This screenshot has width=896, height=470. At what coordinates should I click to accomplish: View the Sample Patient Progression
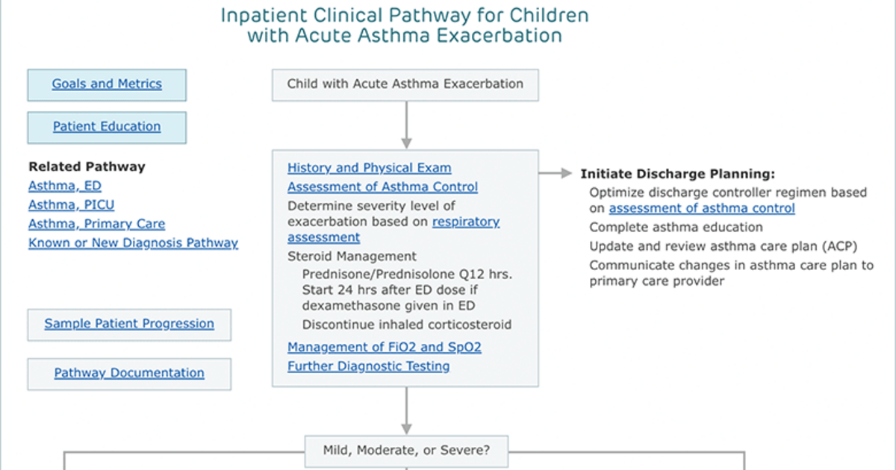point(129,325)
